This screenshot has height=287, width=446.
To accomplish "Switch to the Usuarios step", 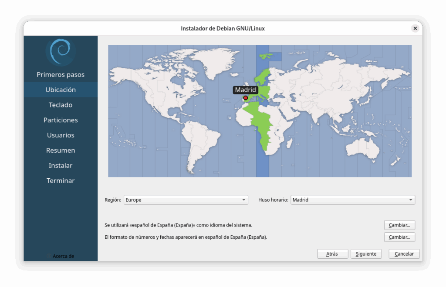I will click(x=61, y=135).
